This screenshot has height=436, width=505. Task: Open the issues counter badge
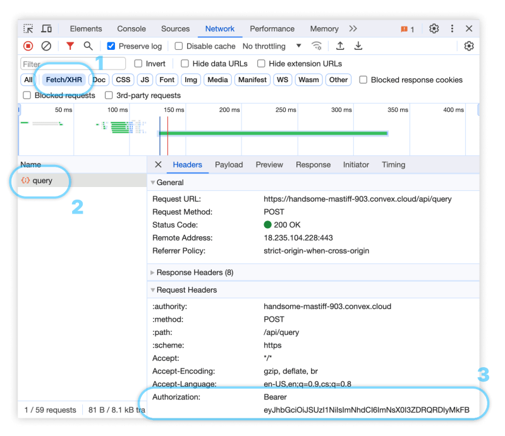click(407, 29)
